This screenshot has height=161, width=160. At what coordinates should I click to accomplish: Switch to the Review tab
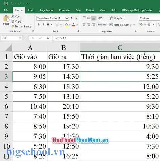coord(90,10)
